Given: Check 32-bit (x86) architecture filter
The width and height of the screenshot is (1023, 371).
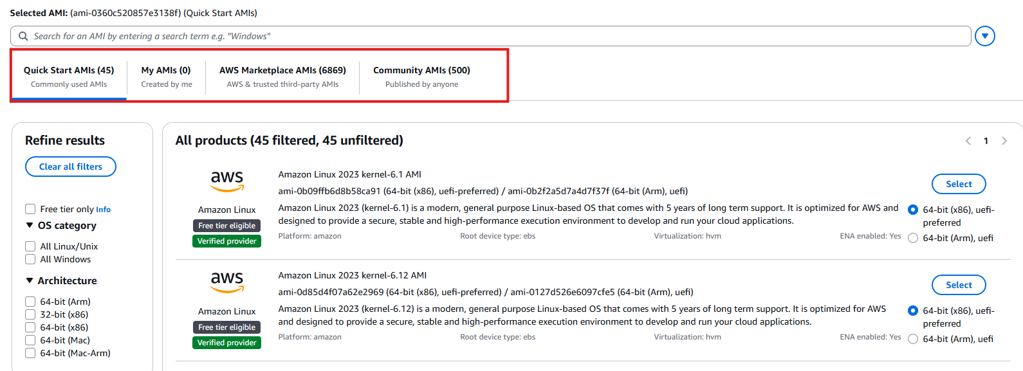Looking at the screenshot, I should pos(30,314).
